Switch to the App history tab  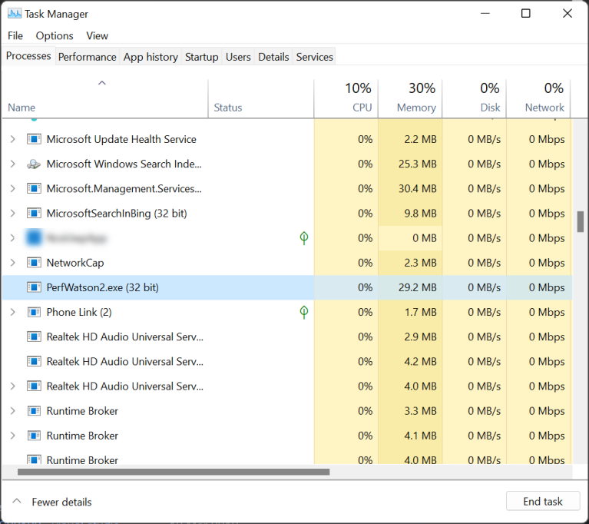click(x=151, y=57)
